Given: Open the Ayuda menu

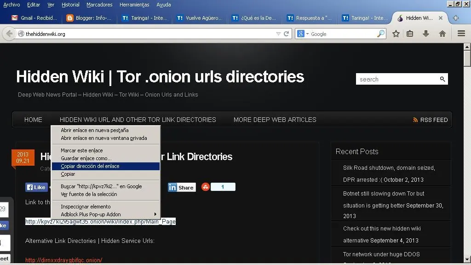Looking at the screenshot, I should (x=164, y=5).
